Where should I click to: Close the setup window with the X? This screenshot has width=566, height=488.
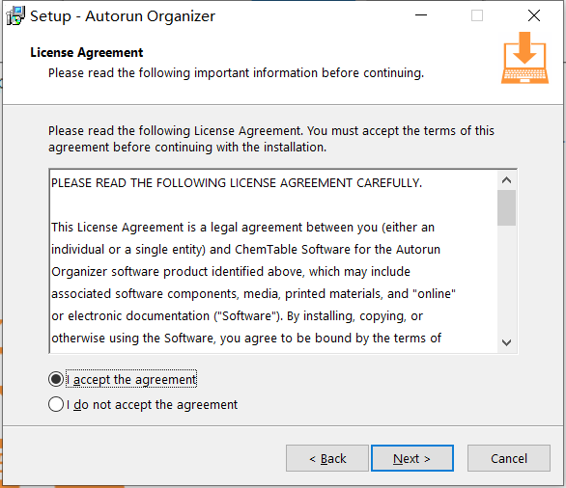tap(534, 15)
